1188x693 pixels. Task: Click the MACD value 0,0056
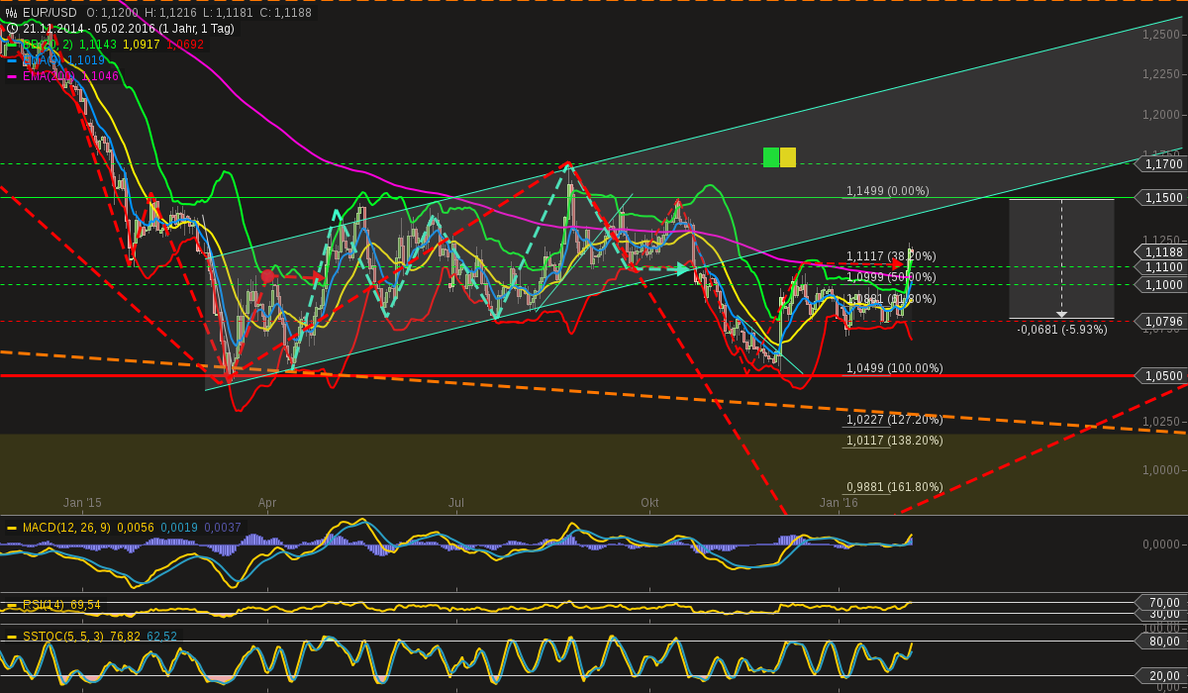click(x=136, y=528)
